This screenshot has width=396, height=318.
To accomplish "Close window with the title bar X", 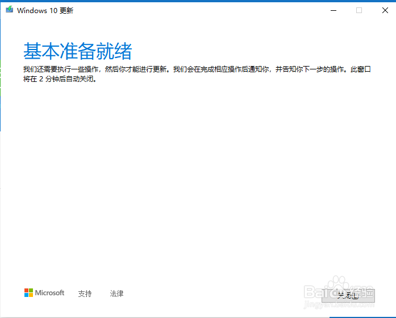I will pos(385,10).
